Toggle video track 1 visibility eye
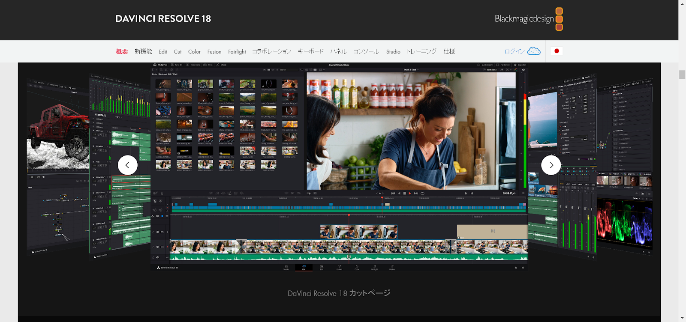This screenshot has height=322, width=686. [x=158, y=247]
